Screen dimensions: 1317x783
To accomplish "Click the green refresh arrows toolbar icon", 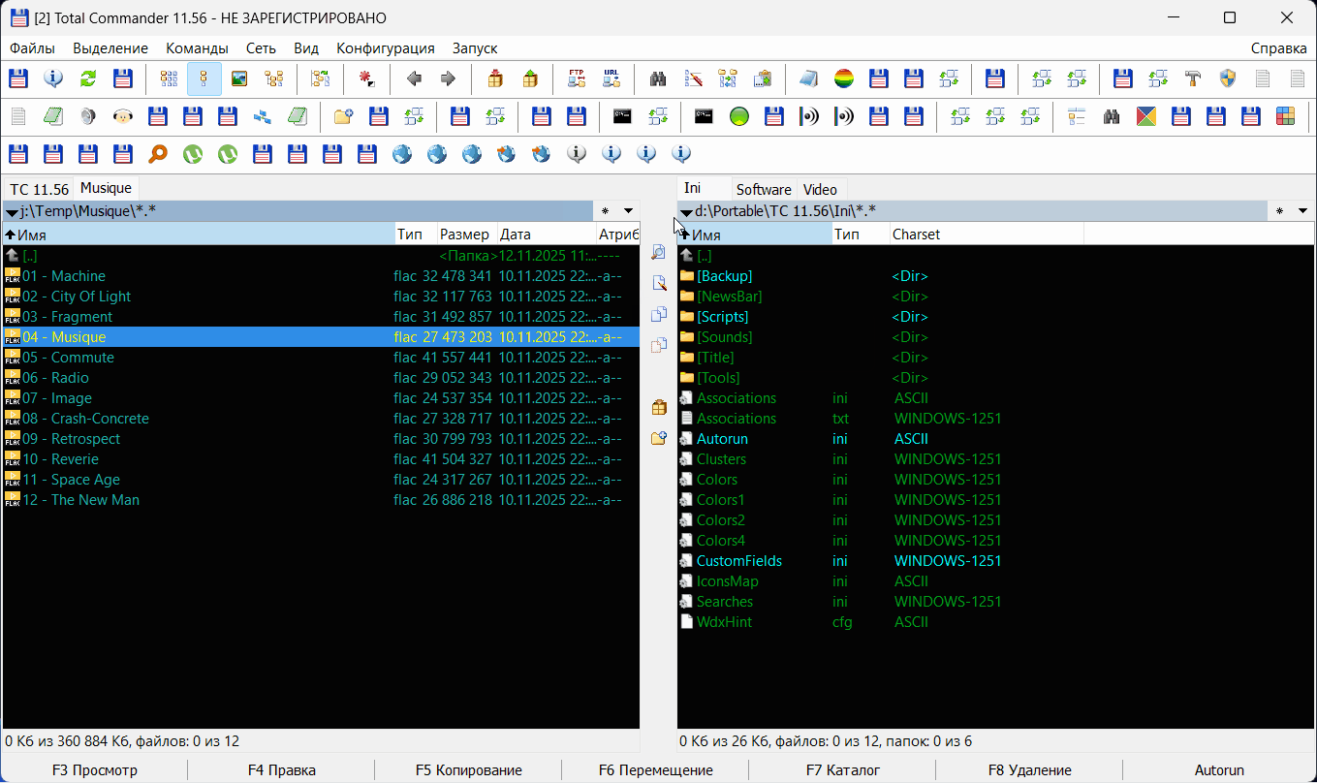I will pos(88,79).
